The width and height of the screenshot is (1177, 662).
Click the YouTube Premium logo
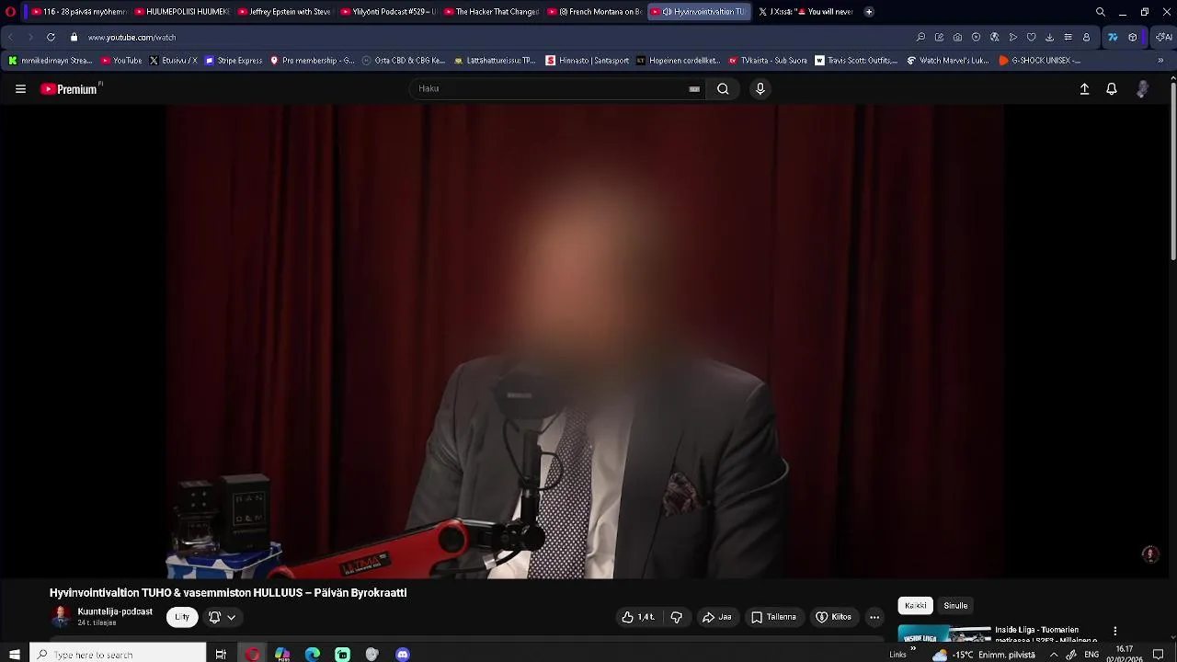click(70, 89)
